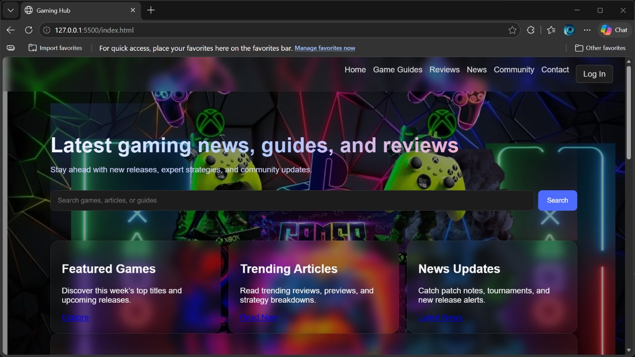Open Reviews in the site navigation
The image size is (635, 357).
(444, 69)
